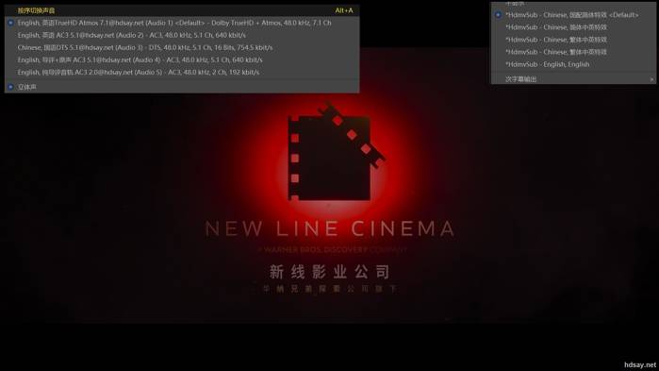This screenshot has height=371, width=659.
Task: Click the hdsay.net watermark
Action: click(639, 365)
